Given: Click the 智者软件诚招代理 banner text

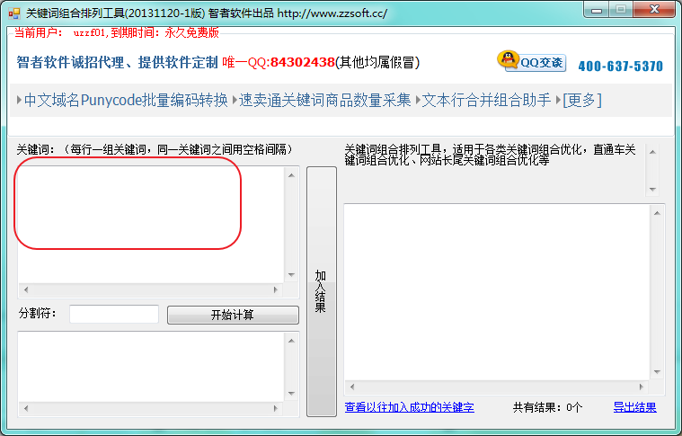Looking at the screenshot, I should (x=117, y=62).
